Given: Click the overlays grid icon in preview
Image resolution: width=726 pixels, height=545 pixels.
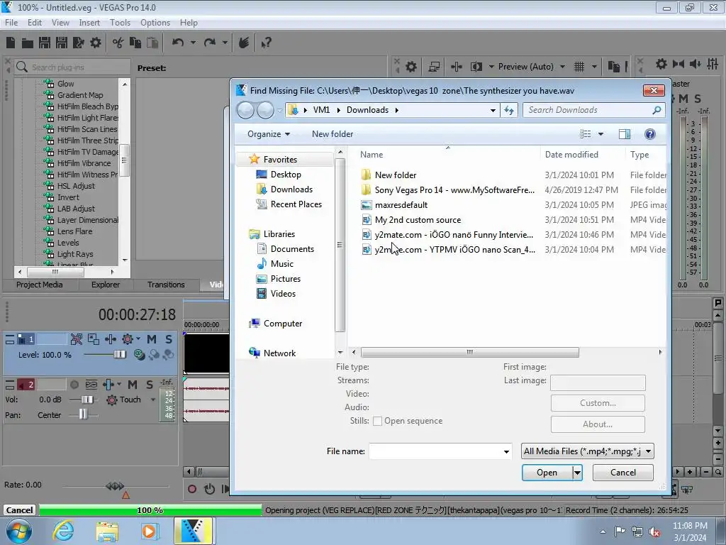Looking at the screenshot, I should pyautogui.click(x=579, y=67).
